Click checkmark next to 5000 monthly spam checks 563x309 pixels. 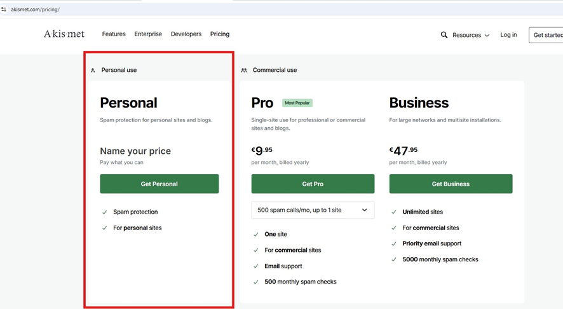click(394, 259)
